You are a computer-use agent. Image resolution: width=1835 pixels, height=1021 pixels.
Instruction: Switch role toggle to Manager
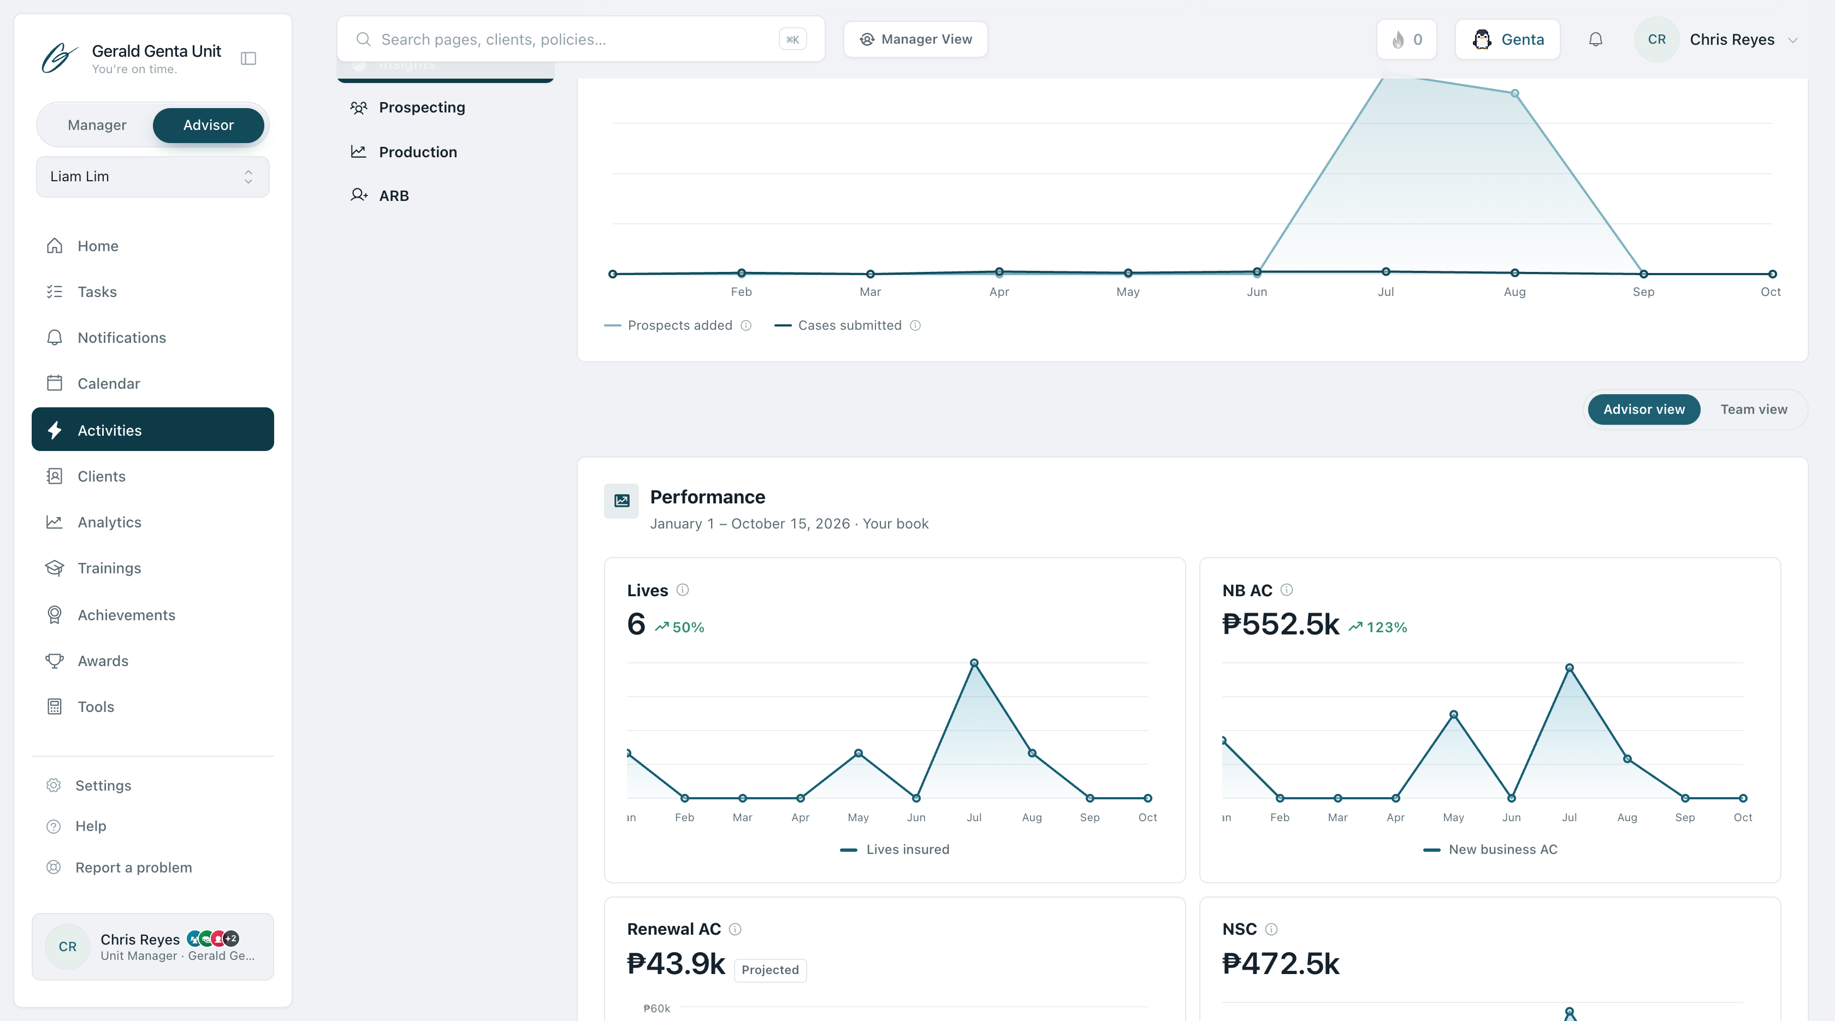(97, 126)
